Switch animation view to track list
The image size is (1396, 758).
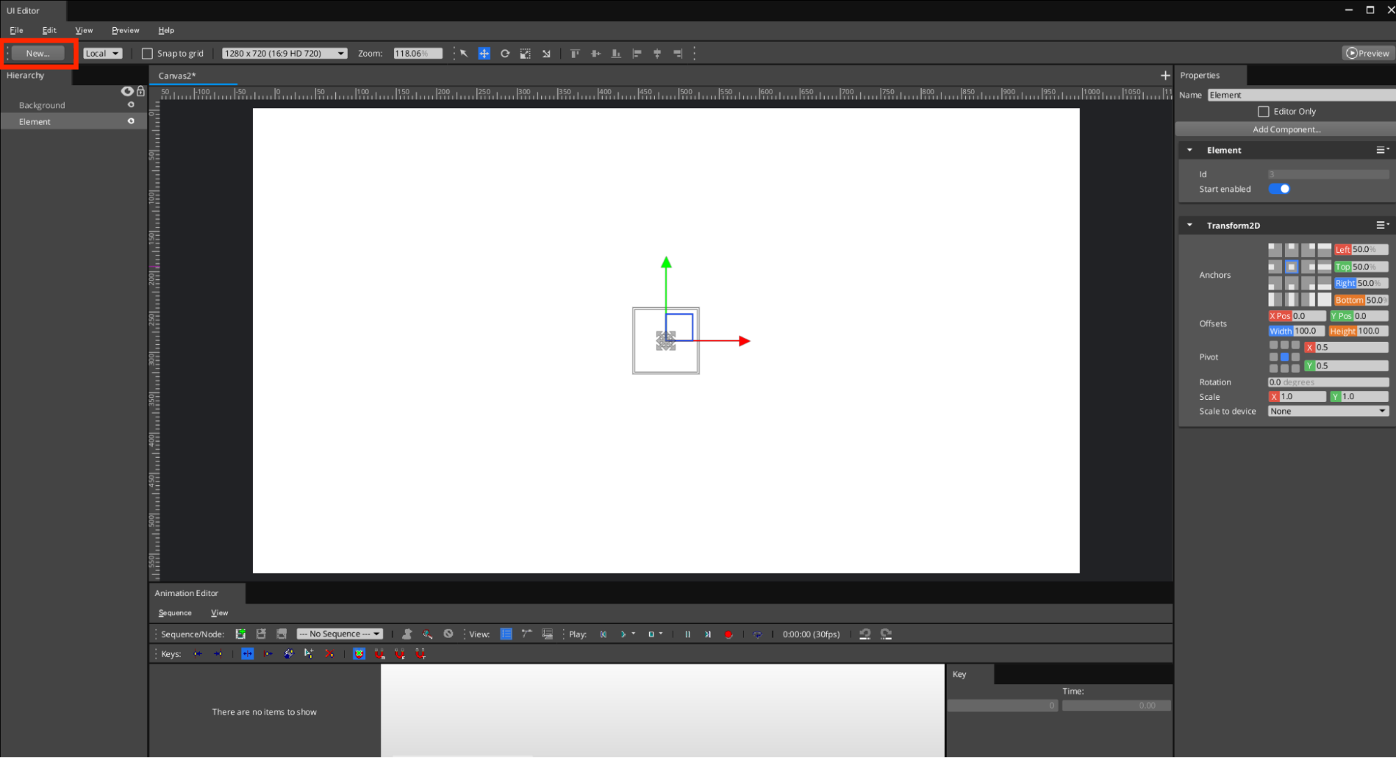506,634
